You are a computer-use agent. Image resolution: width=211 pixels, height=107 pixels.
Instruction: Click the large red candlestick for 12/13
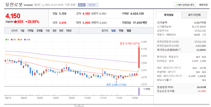139,58
